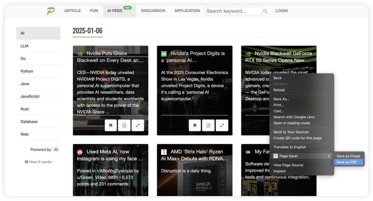Select the LLM category in sidebar

pos(38,46)
